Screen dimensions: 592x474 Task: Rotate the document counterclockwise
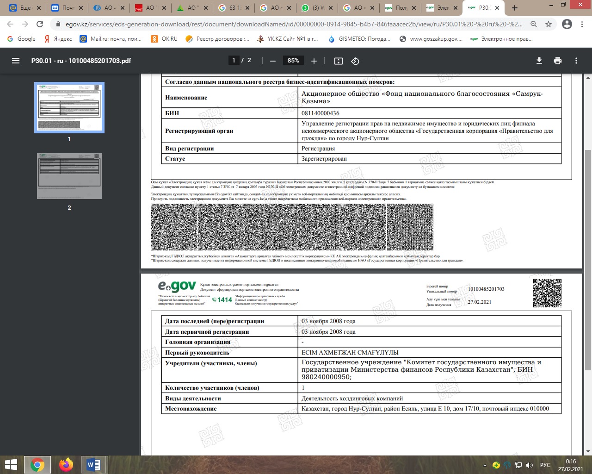[355, 61]
